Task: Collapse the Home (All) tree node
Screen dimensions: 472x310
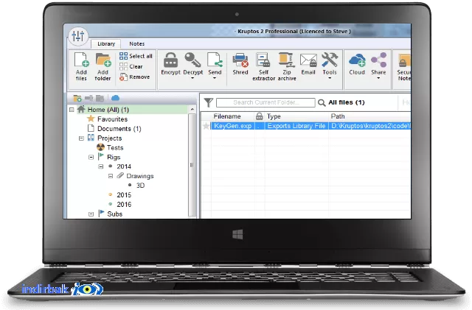Action: (72, 110)
